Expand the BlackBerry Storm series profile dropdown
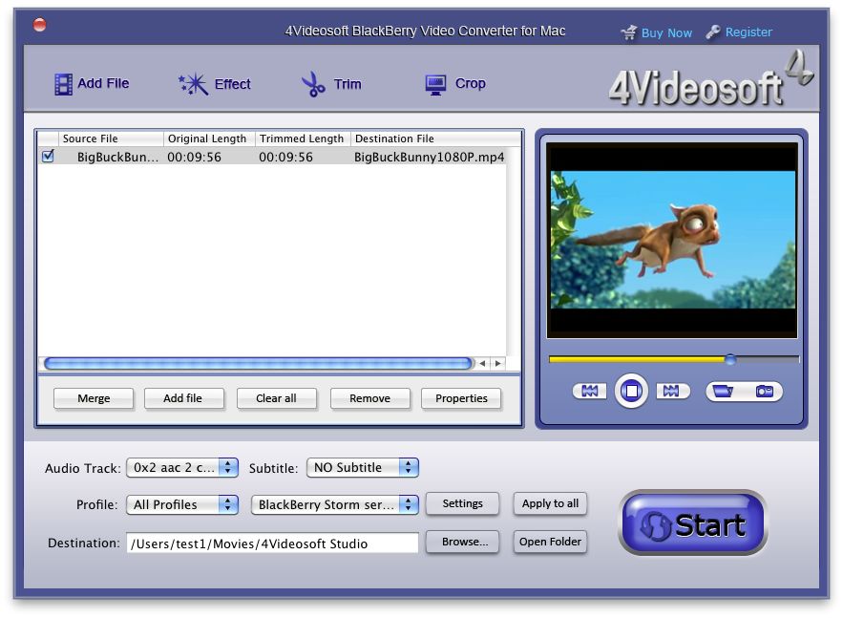Screen dimensions: 843x618 pyautogui.click(x=334, y=504)
